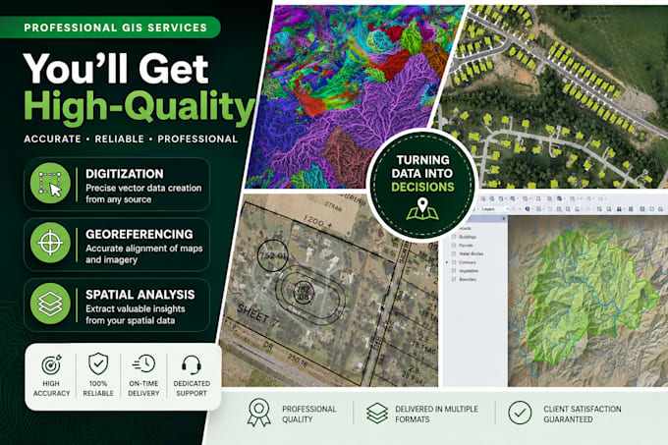
Task: Click the Professional Quality ribbon badge icon
Action: [259, 413]
